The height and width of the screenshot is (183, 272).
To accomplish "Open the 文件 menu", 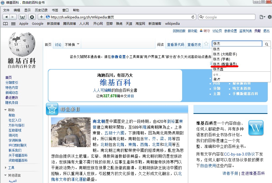I will point(6,10).
